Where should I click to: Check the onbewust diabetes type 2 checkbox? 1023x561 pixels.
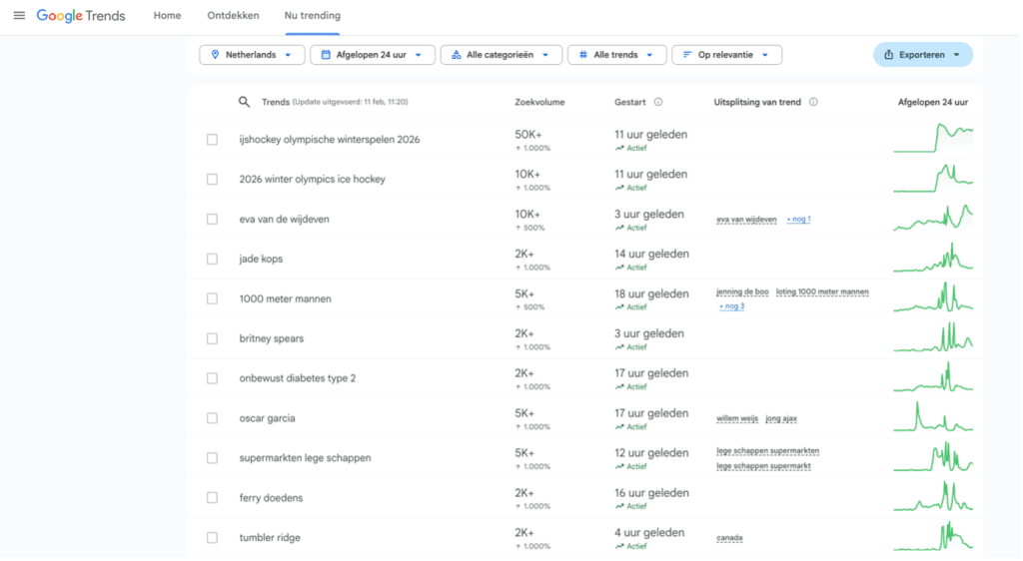click(212, 378)
